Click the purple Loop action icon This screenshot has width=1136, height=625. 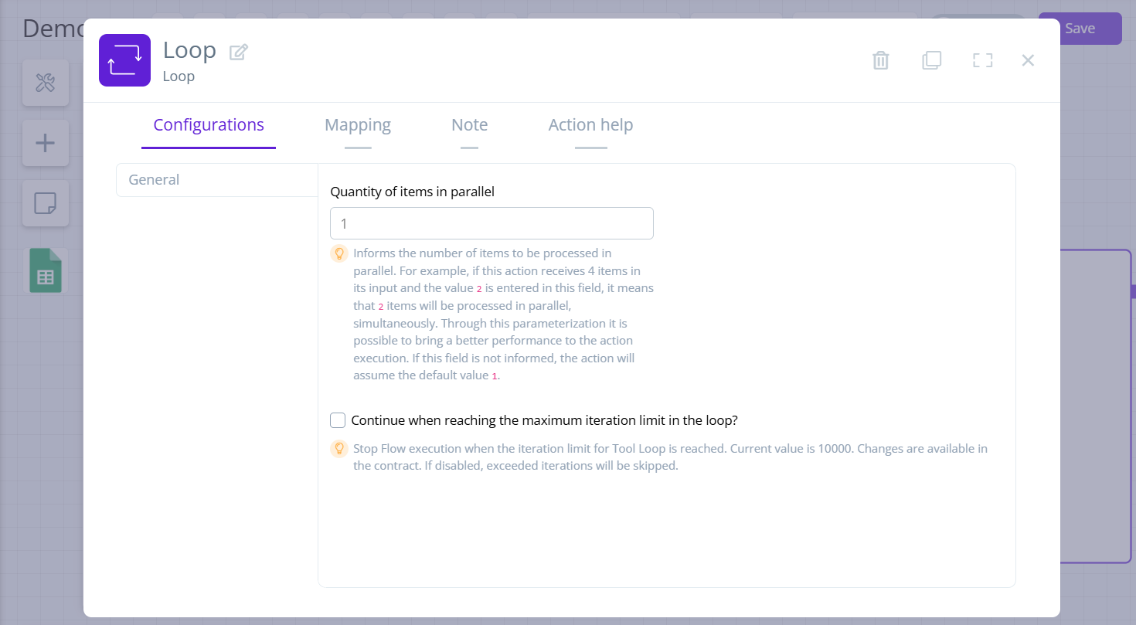[124, 59]
